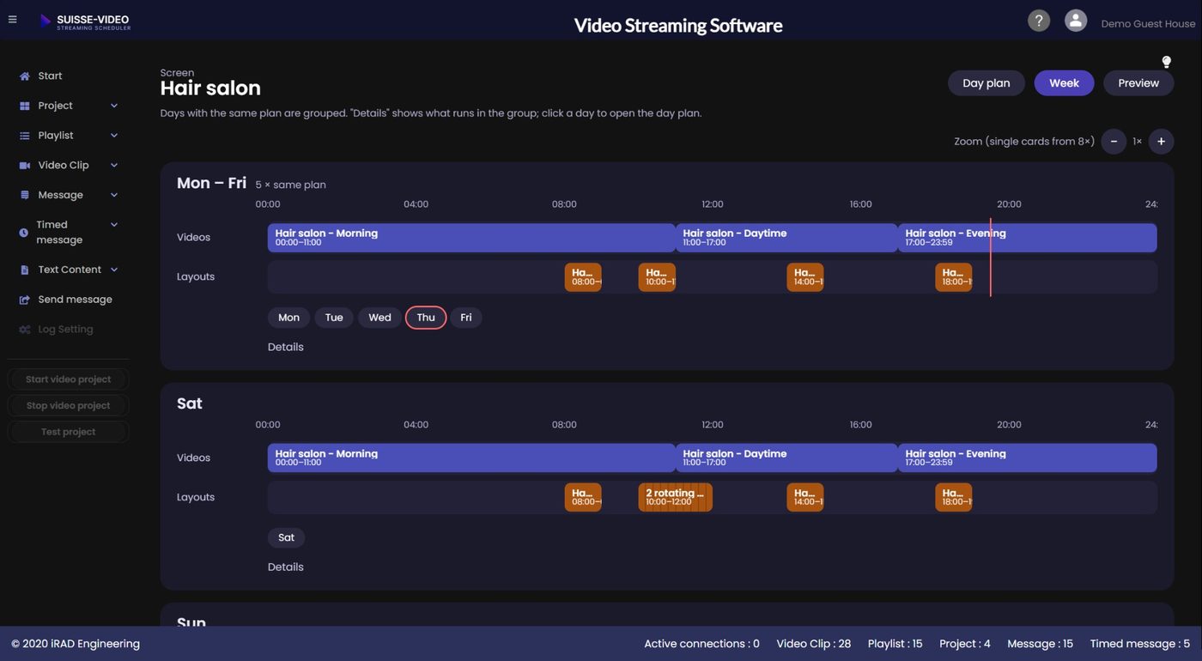Open Send message in the sidebar

click(x=75, y=300)
